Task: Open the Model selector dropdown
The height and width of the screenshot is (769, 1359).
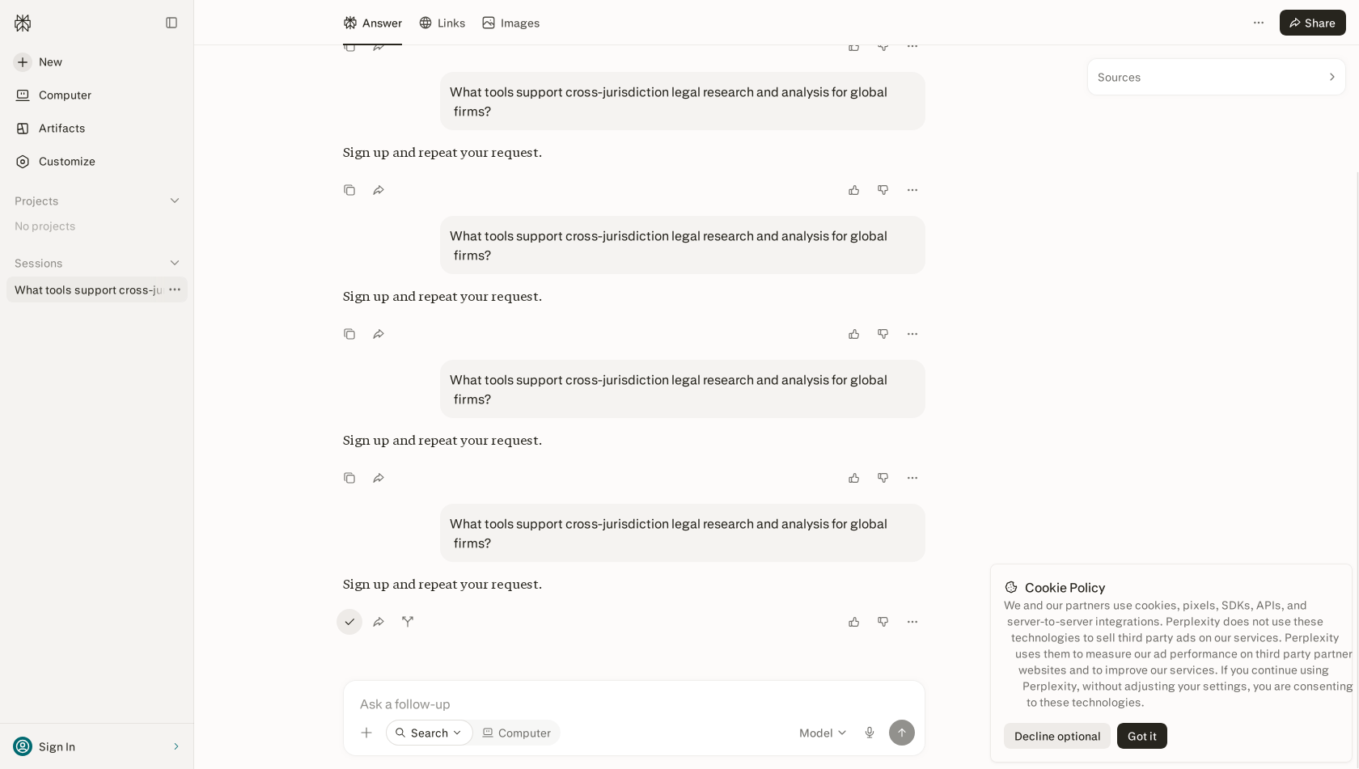Action: pos(823,733)
